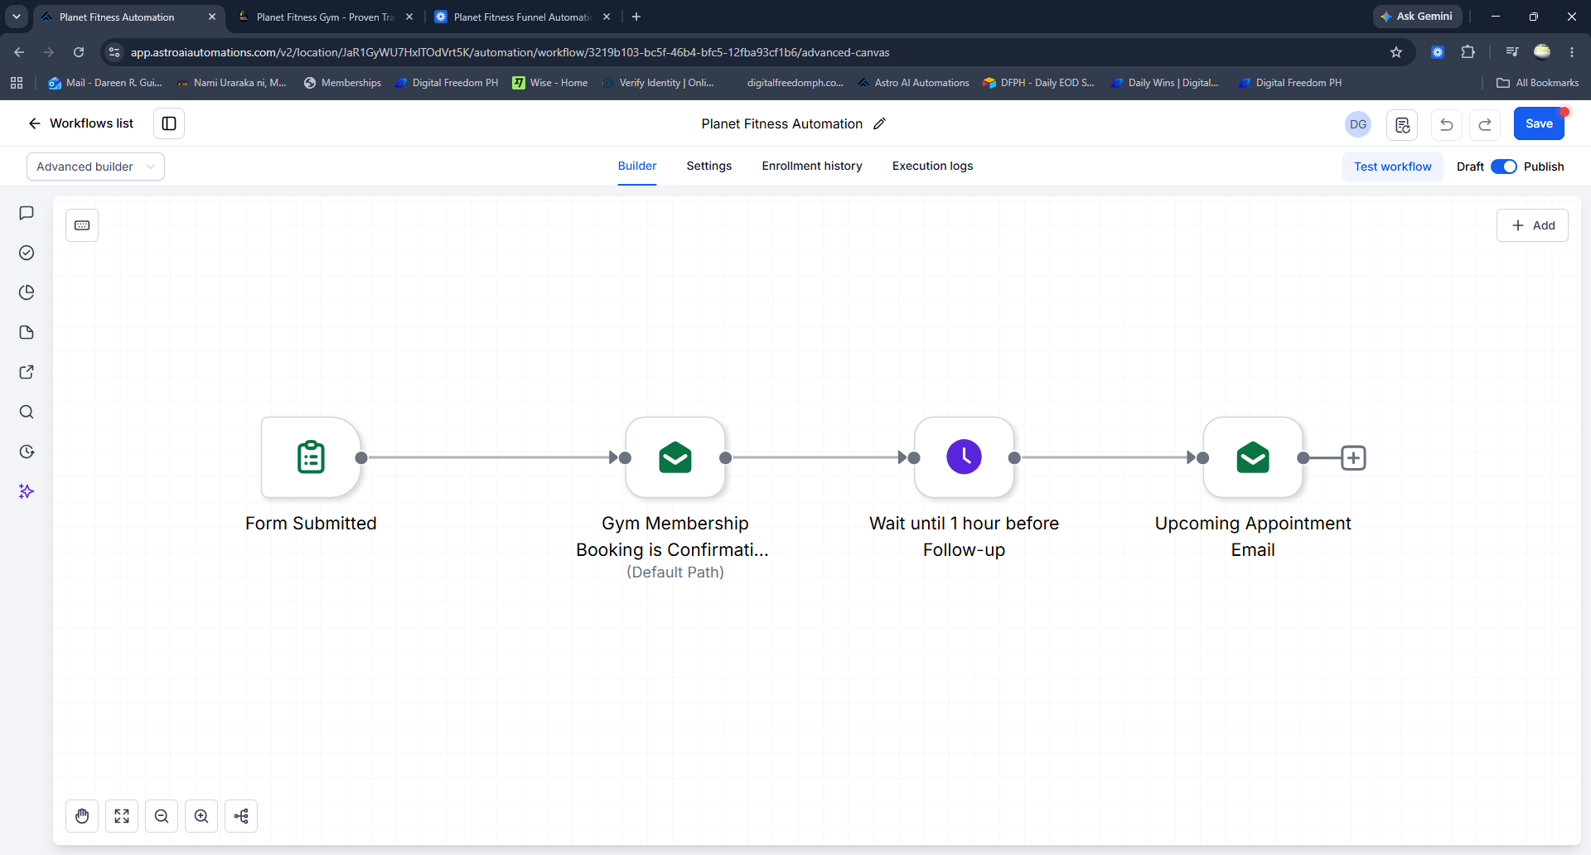
Task: Expand the tab search dropdown arrow
Action: coord(17,17)
